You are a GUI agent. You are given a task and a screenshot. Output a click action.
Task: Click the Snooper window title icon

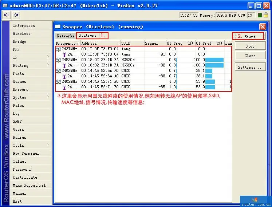click(58, 27)
